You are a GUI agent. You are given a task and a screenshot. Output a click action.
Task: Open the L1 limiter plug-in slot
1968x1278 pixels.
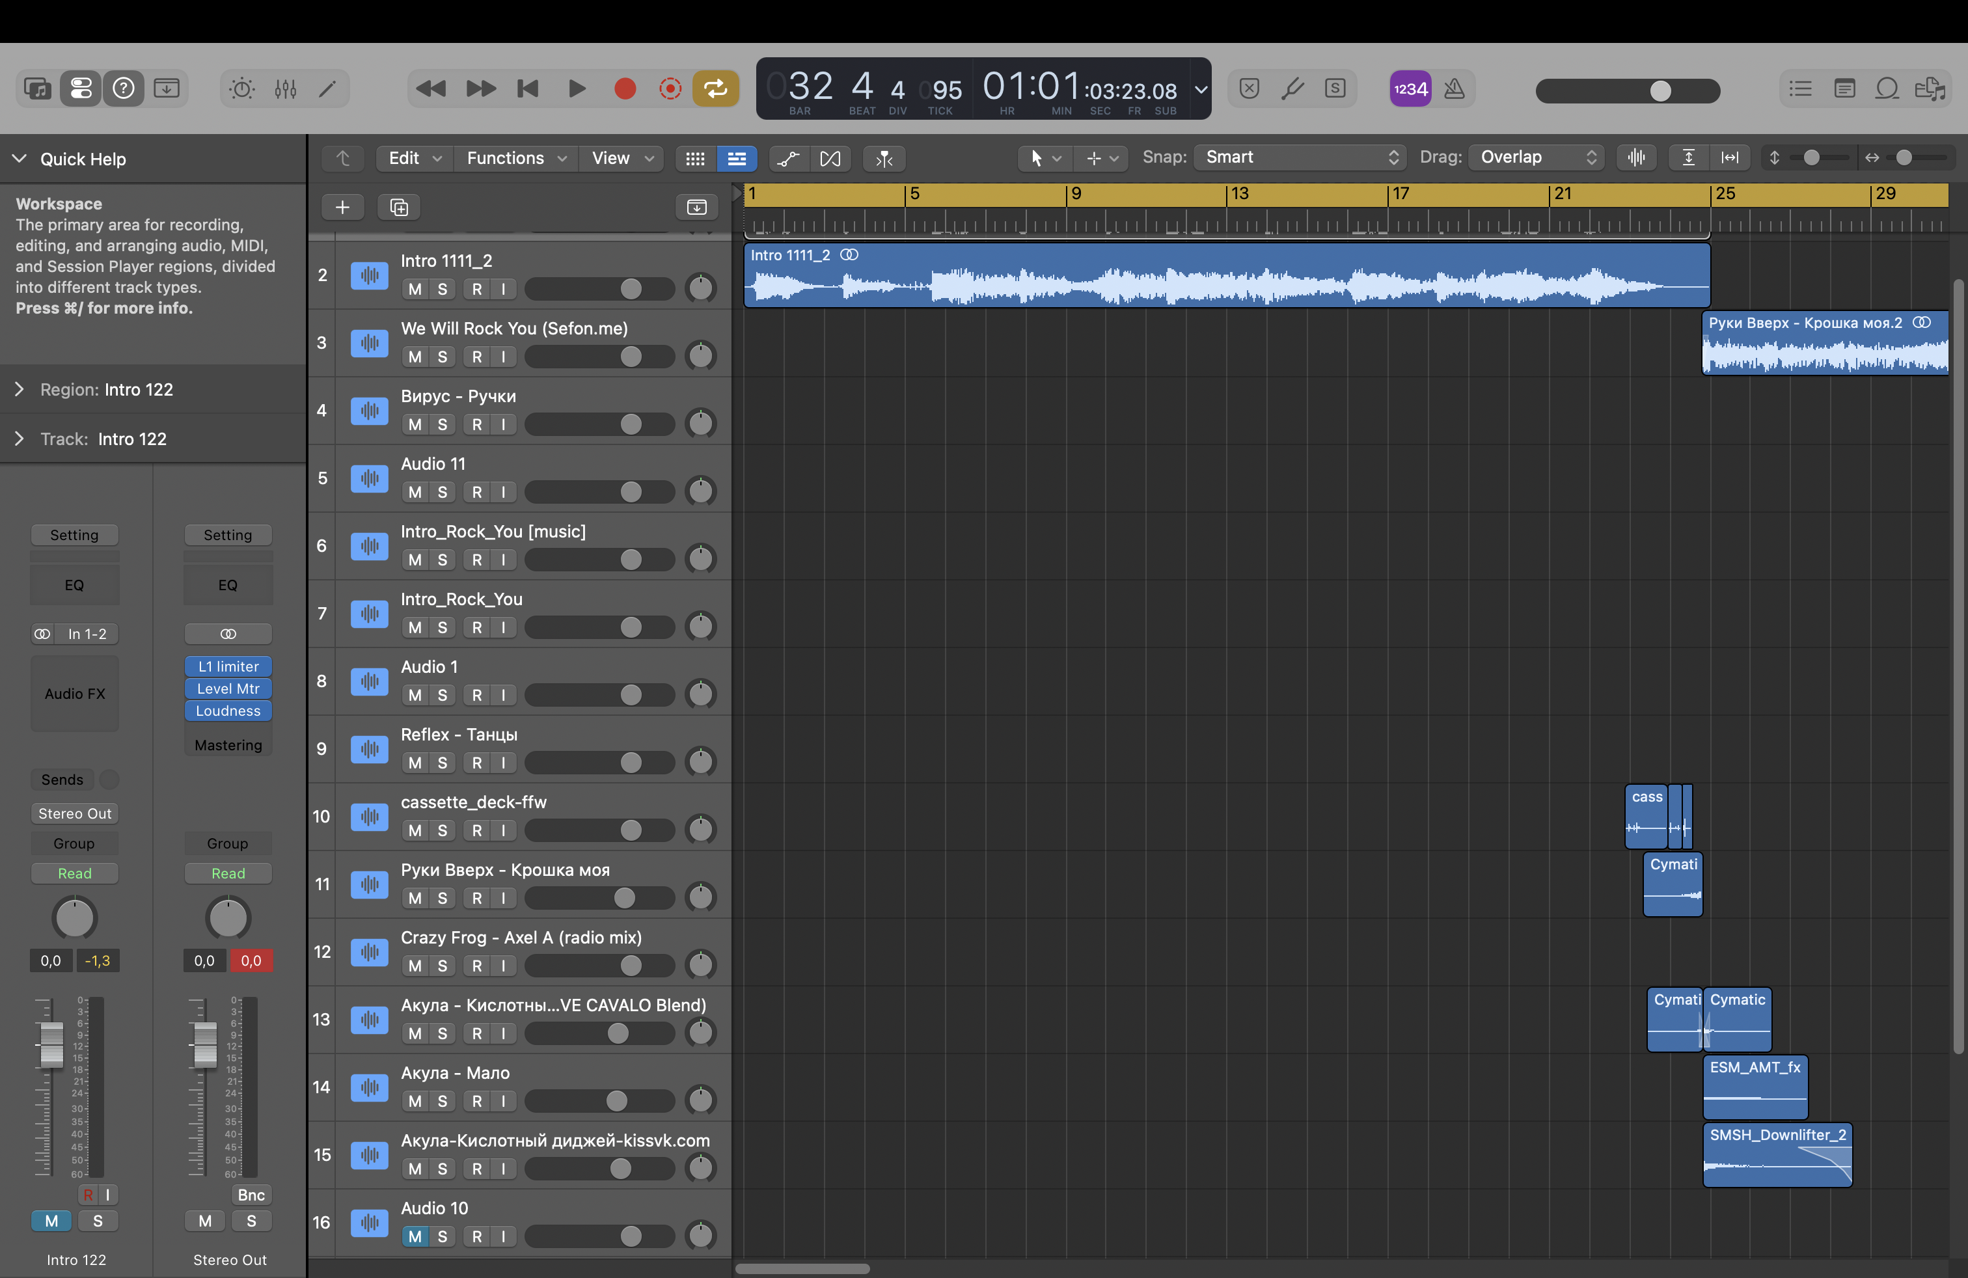pyautogui.click(x=228, y=666)
